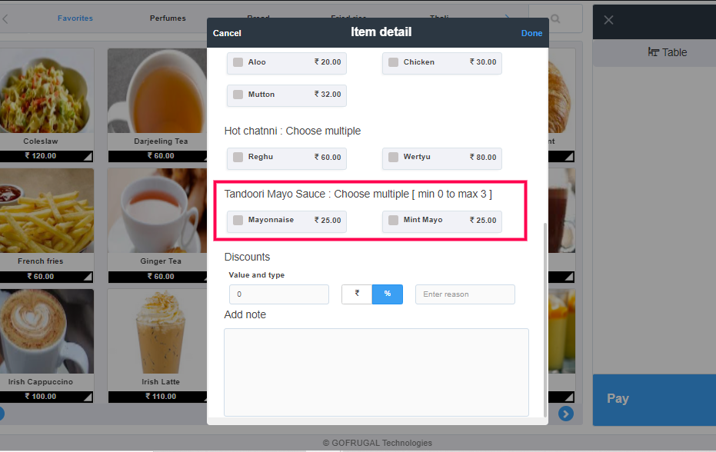The height and width of the screenshot is (452, 716).
Task: Select the Ginger Tea item image
Action: tap(158, 211)
